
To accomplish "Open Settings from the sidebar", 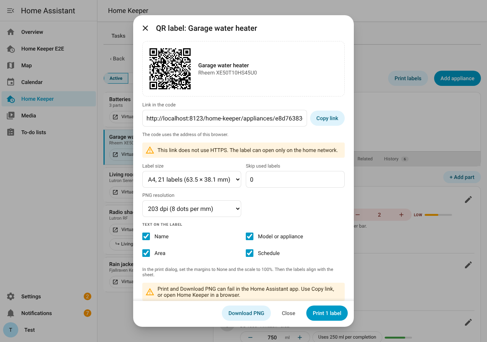I will click(x=49, y=296).
